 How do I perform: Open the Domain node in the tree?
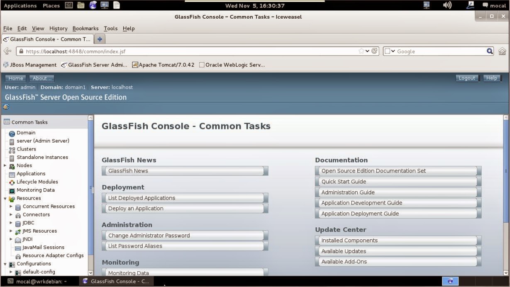coord(26,133)
